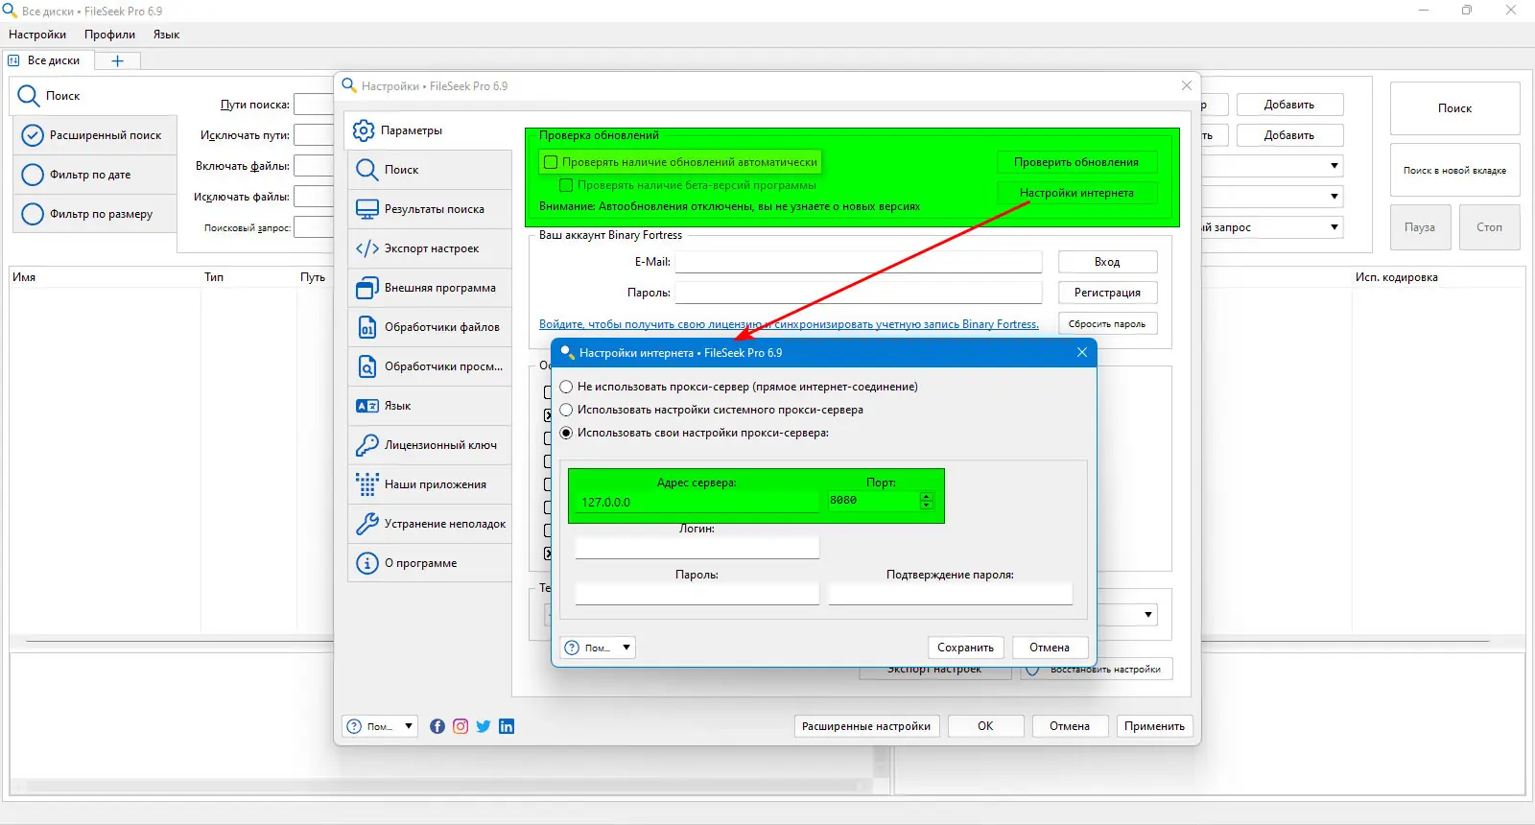Expand the dropdown under the upper Добавить button
Screen dimensions: 1535x825
click(1334, 166)
